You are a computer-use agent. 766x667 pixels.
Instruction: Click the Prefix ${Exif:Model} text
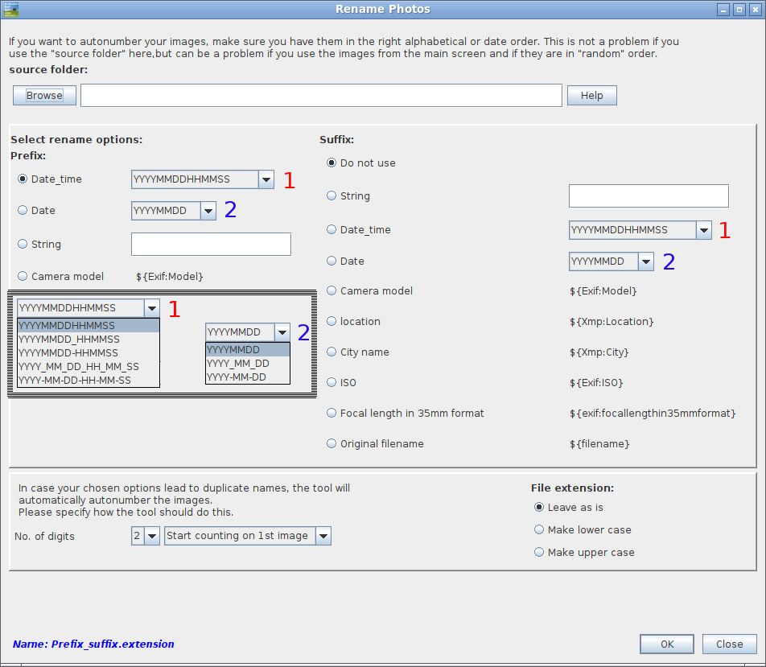(170, 277)
